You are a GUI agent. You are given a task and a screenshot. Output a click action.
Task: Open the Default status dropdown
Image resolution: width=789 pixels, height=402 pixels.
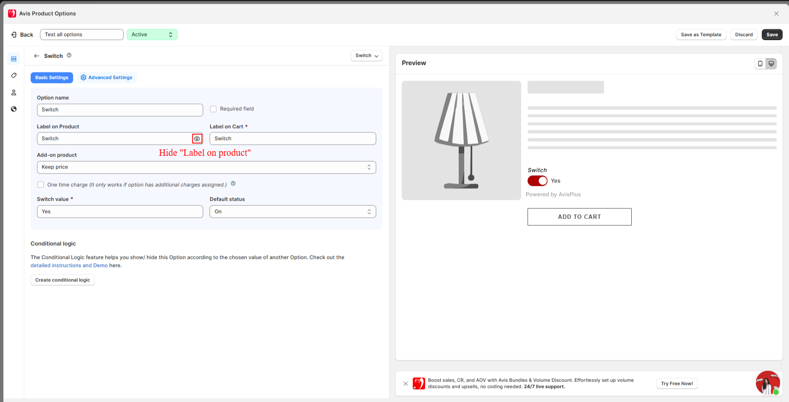pos(292,212)
